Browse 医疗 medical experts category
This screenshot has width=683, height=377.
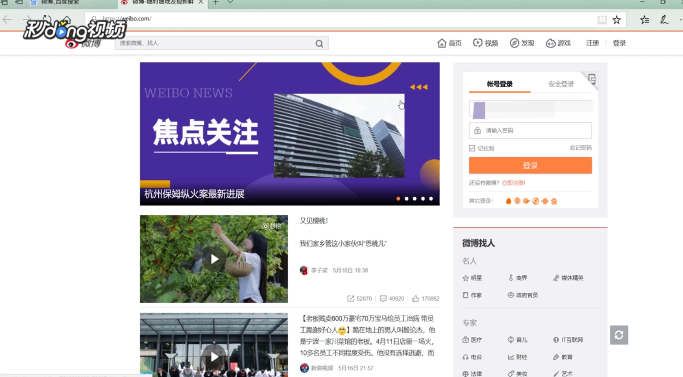[472, 339]
